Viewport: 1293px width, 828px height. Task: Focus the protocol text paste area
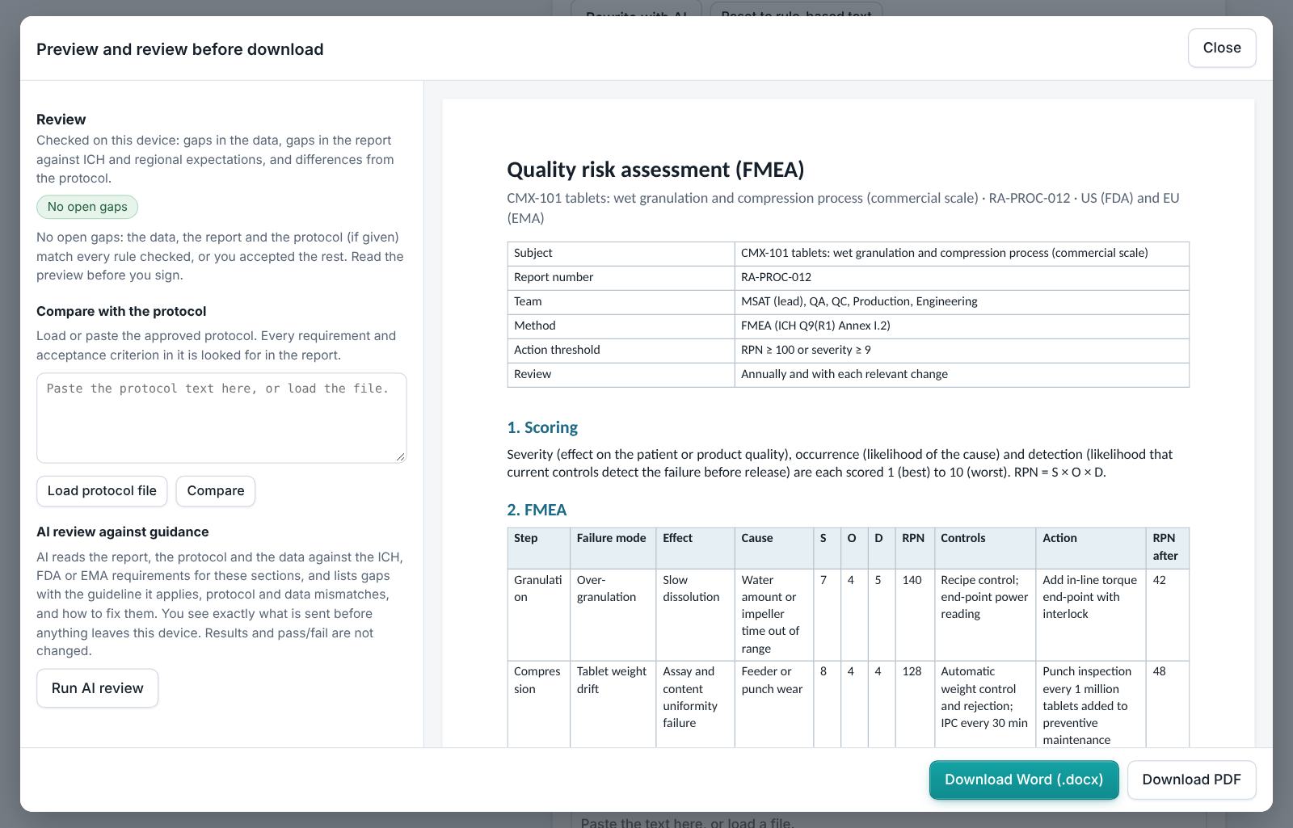(x=221, y=418)
